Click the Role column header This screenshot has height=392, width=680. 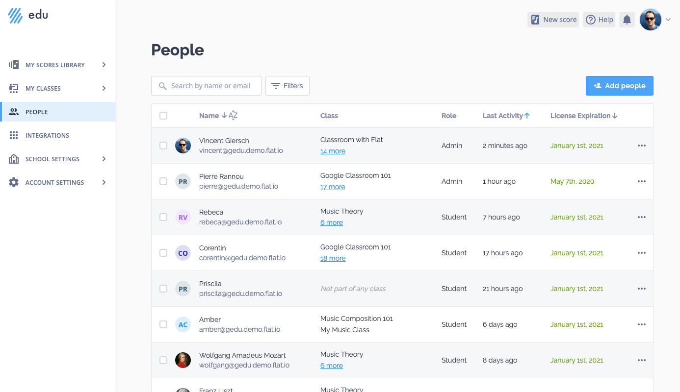tap(449, 116)
